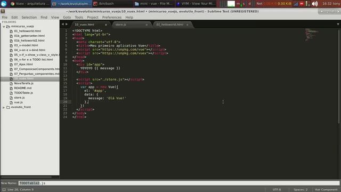Click the network signal tray icon
This screenshot has width=341, height=192.
click(x=296, y=4)
